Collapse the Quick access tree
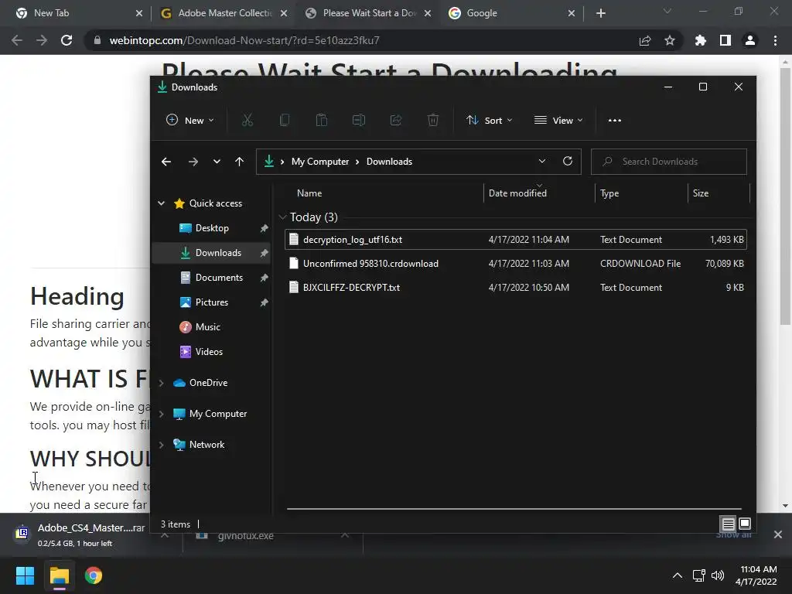792x594 pixels. coord(161,203)
